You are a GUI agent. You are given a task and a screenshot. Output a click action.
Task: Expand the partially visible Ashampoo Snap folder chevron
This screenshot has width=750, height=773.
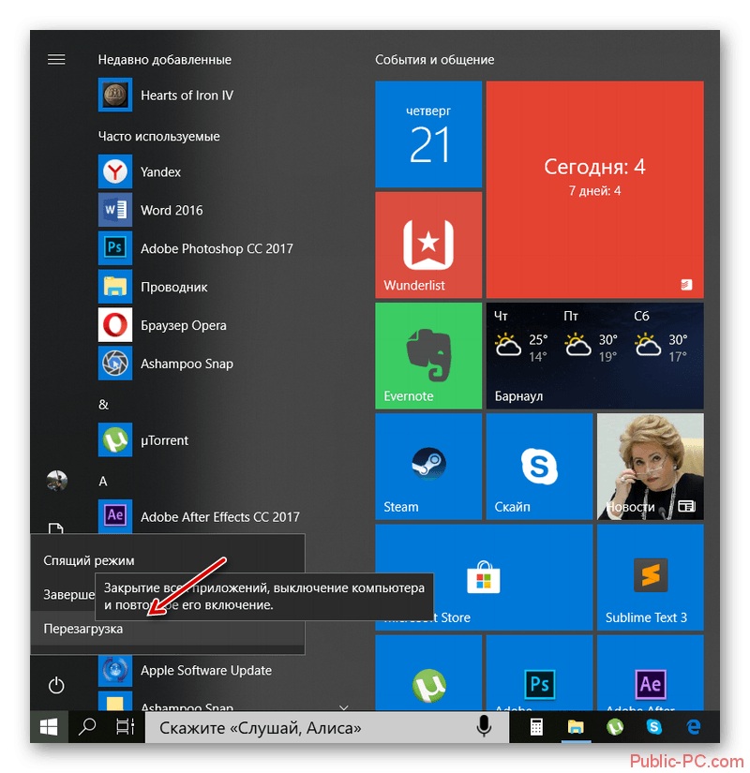coord(344,707)
